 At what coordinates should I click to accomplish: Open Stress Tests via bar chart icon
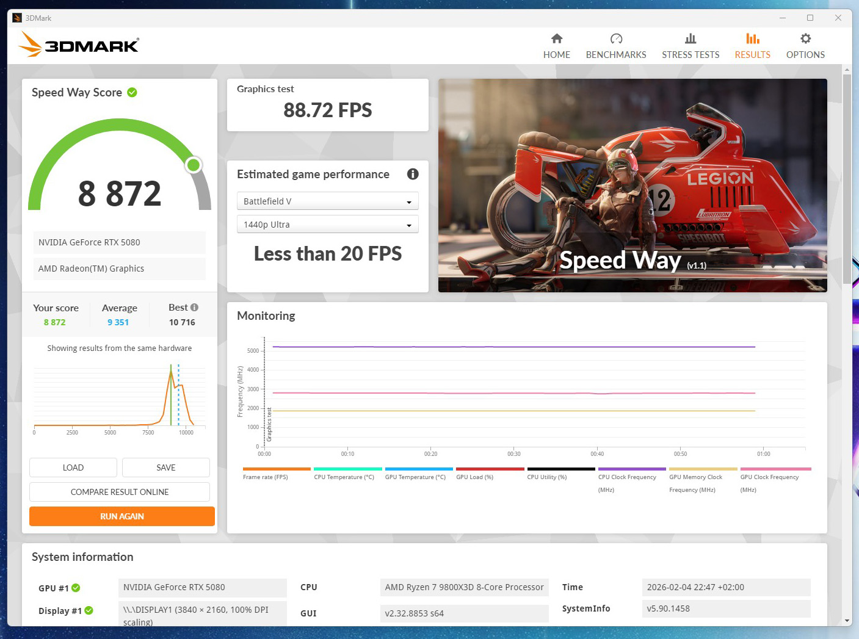pos(690,39)
